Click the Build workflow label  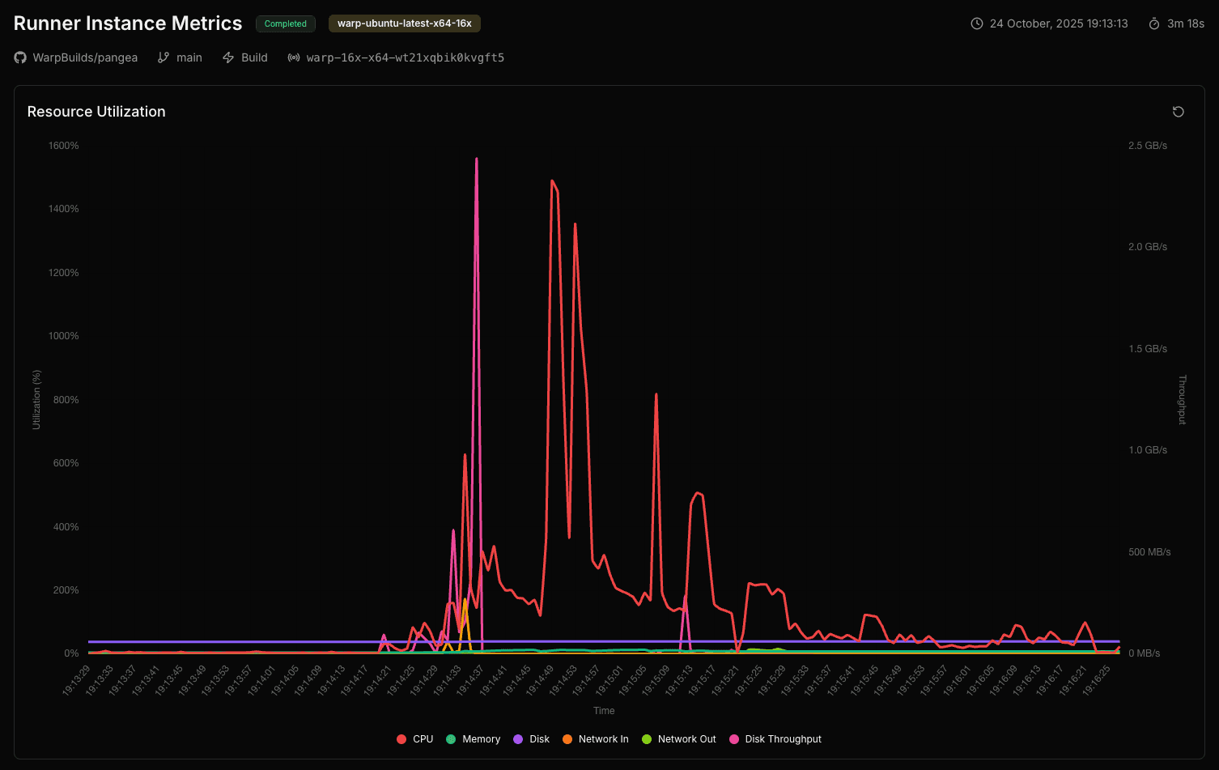(254, 57)
